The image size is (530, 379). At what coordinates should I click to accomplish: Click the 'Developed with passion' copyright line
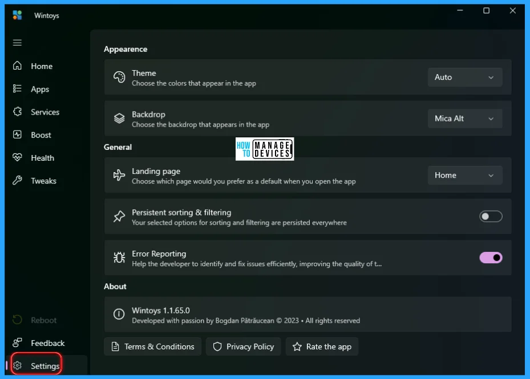(246, 320)
